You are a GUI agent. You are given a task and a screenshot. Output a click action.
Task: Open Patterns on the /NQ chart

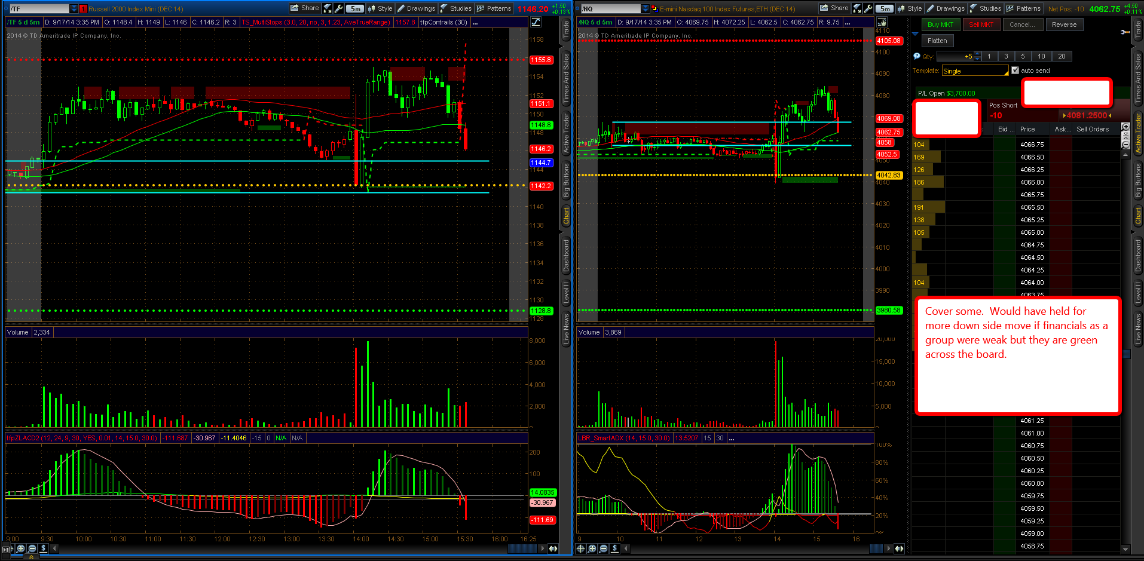point(1024,8)
